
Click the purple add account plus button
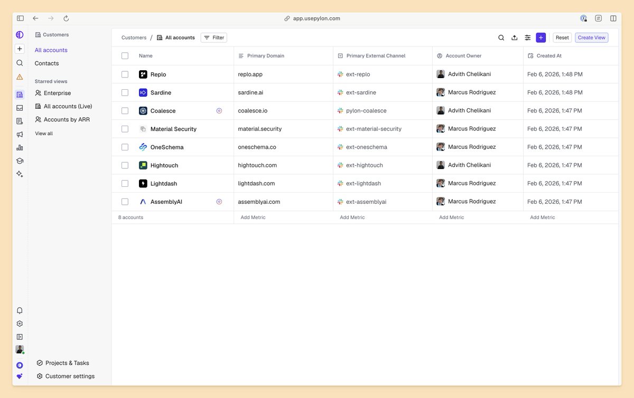point(540,37)
